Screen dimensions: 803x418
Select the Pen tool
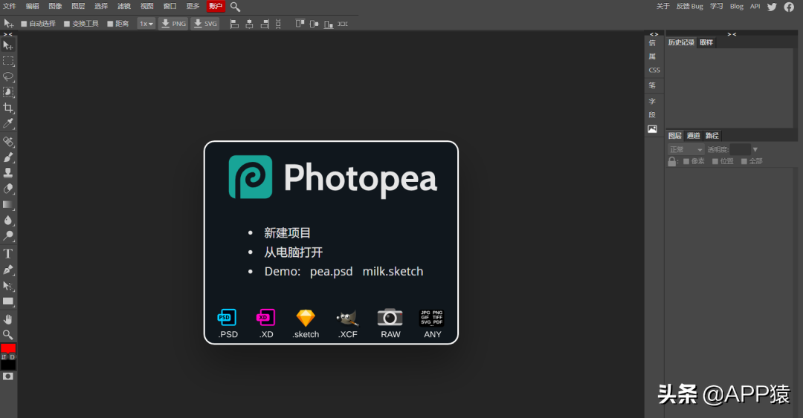point(8,270)
